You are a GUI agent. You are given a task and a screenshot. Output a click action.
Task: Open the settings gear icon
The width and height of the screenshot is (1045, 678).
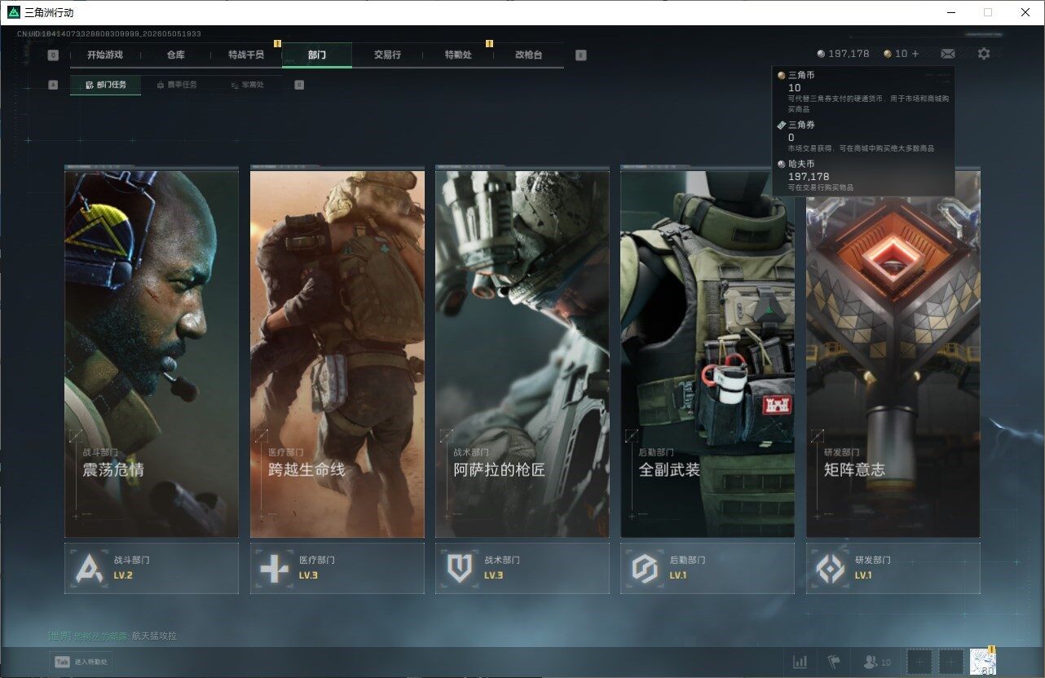[x=984, y=54]
